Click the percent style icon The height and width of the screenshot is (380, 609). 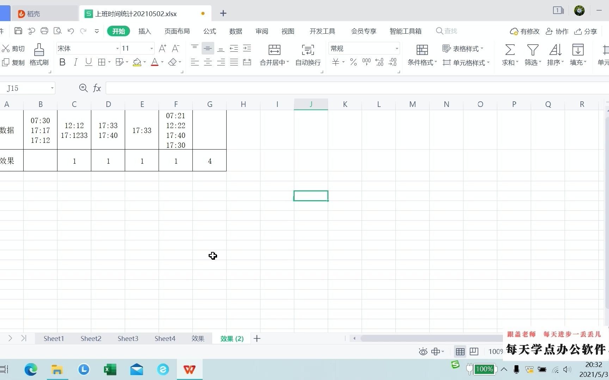(353, 62)
